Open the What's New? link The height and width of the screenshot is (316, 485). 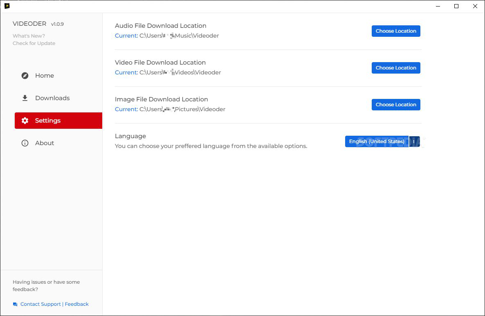click(29, 36)
